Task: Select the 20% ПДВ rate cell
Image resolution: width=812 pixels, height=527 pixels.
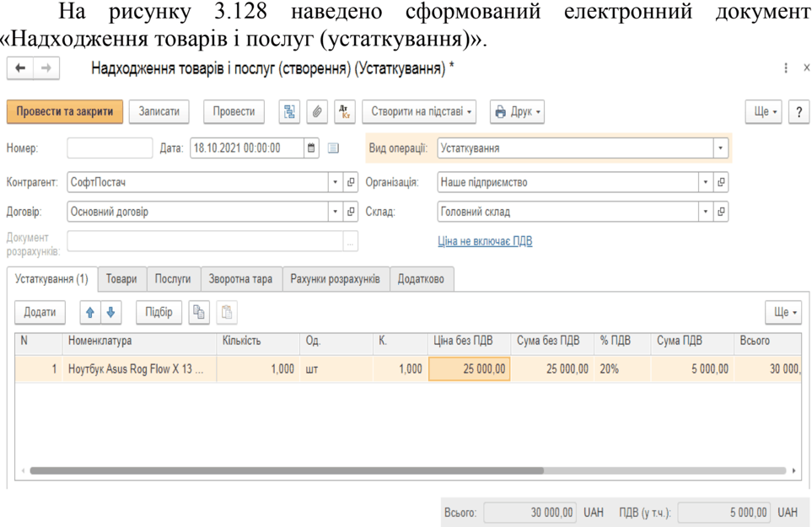Action: tap(623, 369)
